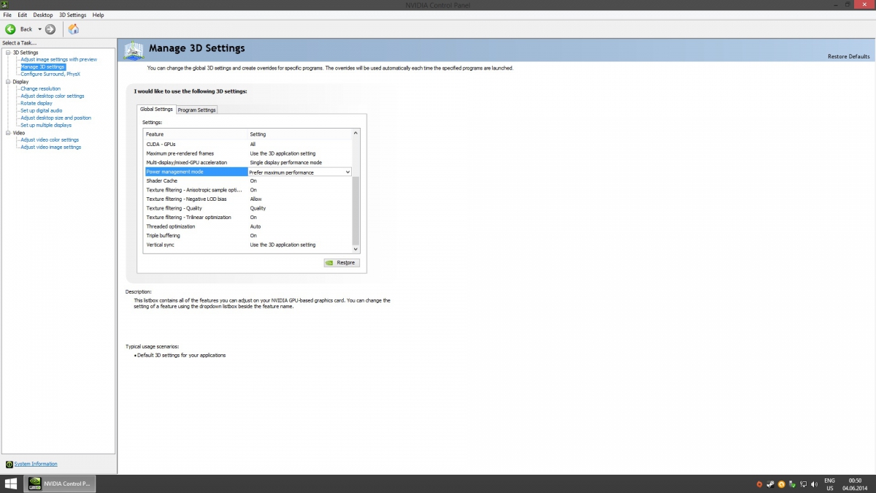Open Adjust desktop size and position
This screenshot has width=876, height=493.
56,118
